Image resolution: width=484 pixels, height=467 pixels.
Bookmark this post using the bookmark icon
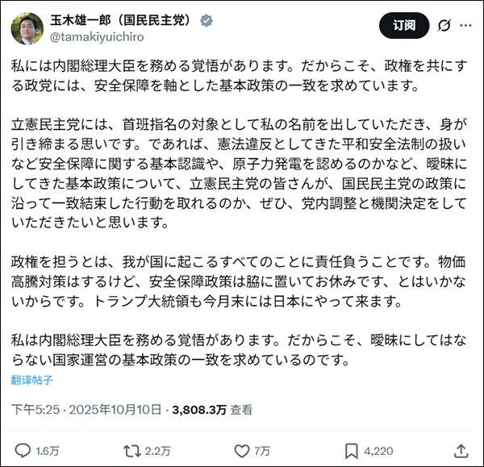[x=352, y=449]
